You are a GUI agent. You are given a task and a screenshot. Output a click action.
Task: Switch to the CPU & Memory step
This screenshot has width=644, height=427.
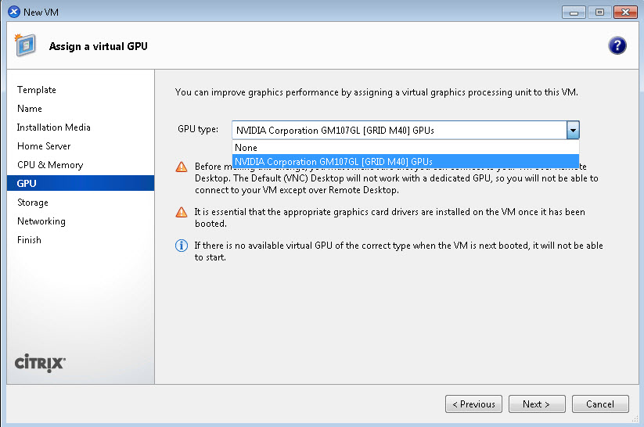point(50,165)
